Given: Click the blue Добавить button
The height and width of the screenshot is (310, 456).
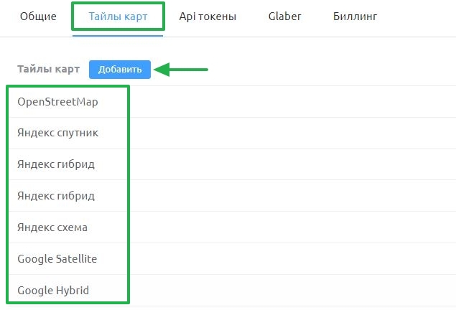Looking at the screenshot, I should pos(120,70).
